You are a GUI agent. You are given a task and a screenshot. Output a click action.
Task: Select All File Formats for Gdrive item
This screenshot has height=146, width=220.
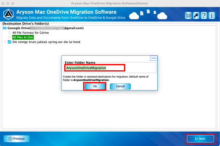point(31,33)
